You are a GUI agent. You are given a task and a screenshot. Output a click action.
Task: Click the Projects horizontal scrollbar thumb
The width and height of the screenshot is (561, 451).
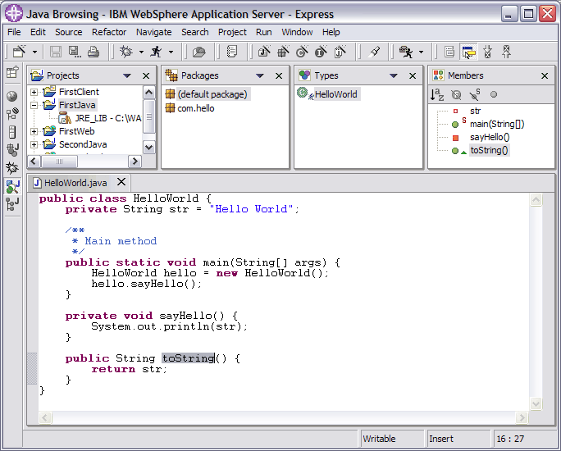[x=59, y=162]
